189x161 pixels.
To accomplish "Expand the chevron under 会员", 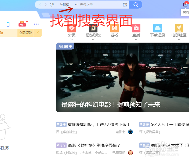I will pos(72,39).
